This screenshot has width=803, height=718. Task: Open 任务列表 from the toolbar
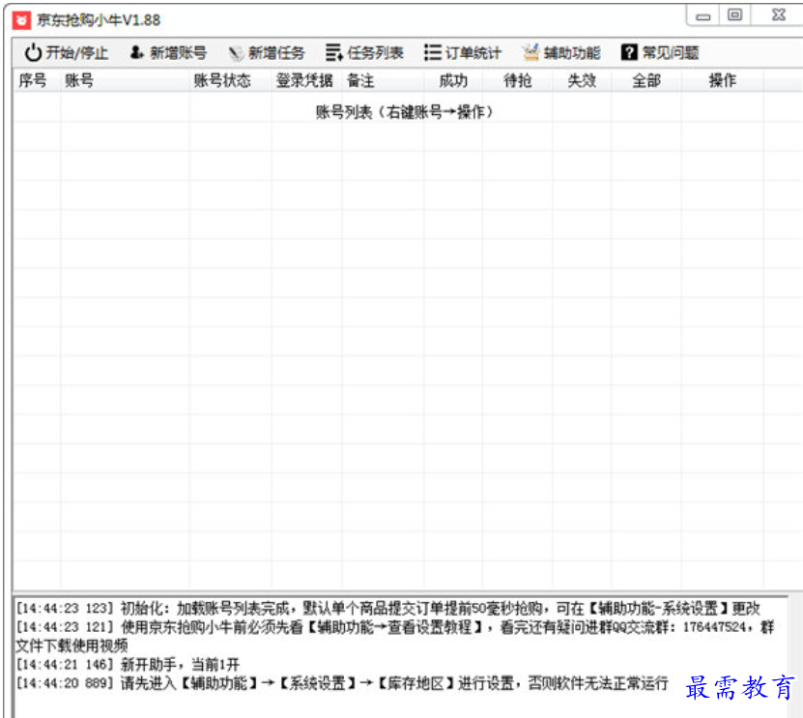(x=364, y=52)
